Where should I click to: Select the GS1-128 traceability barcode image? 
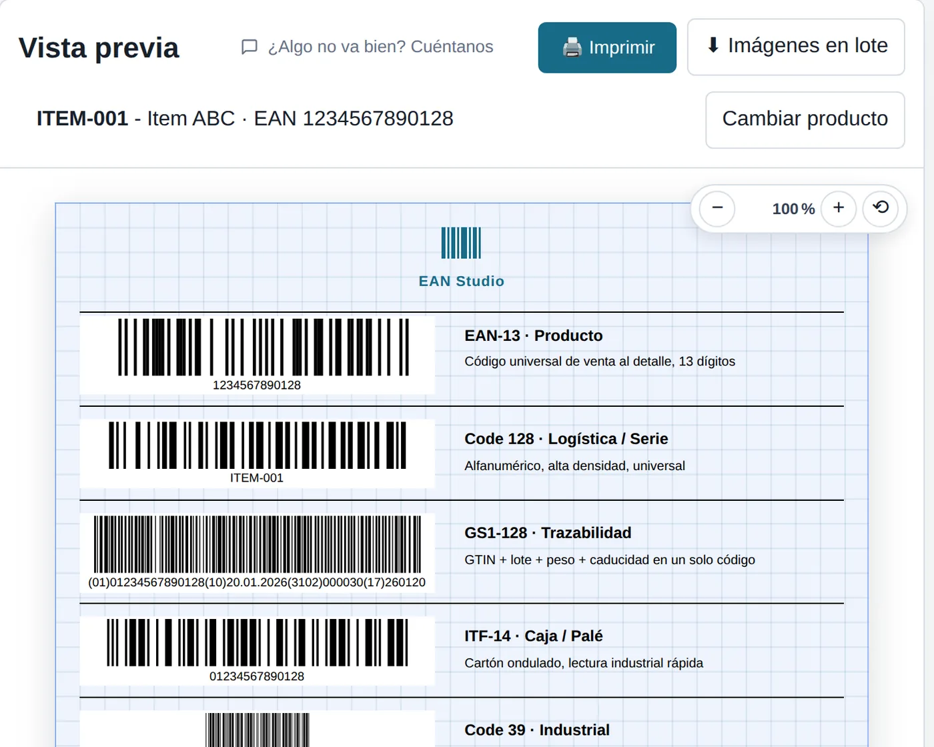[x=257, y=553]
